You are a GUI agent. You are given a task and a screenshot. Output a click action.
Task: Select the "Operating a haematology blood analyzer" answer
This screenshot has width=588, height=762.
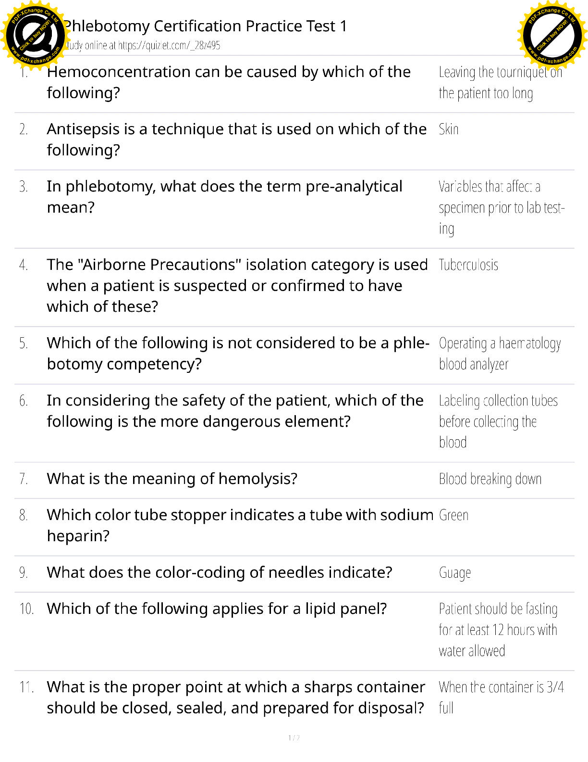tap(500, 354)
